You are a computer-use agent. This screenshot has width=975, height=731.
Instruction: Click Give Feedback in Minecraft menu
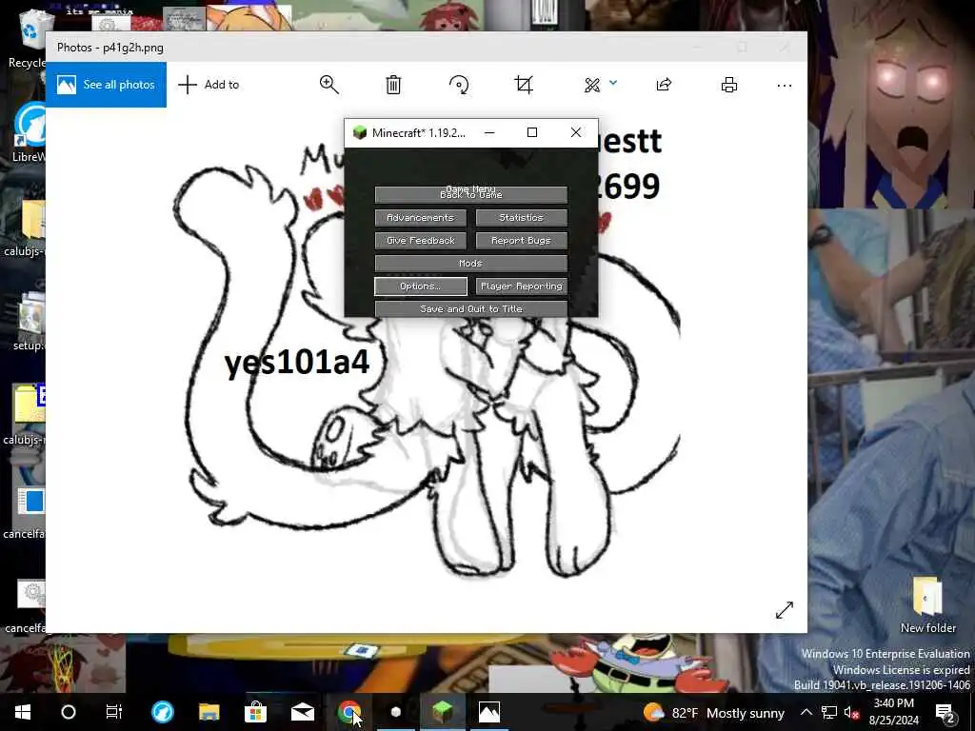point(420,241)
